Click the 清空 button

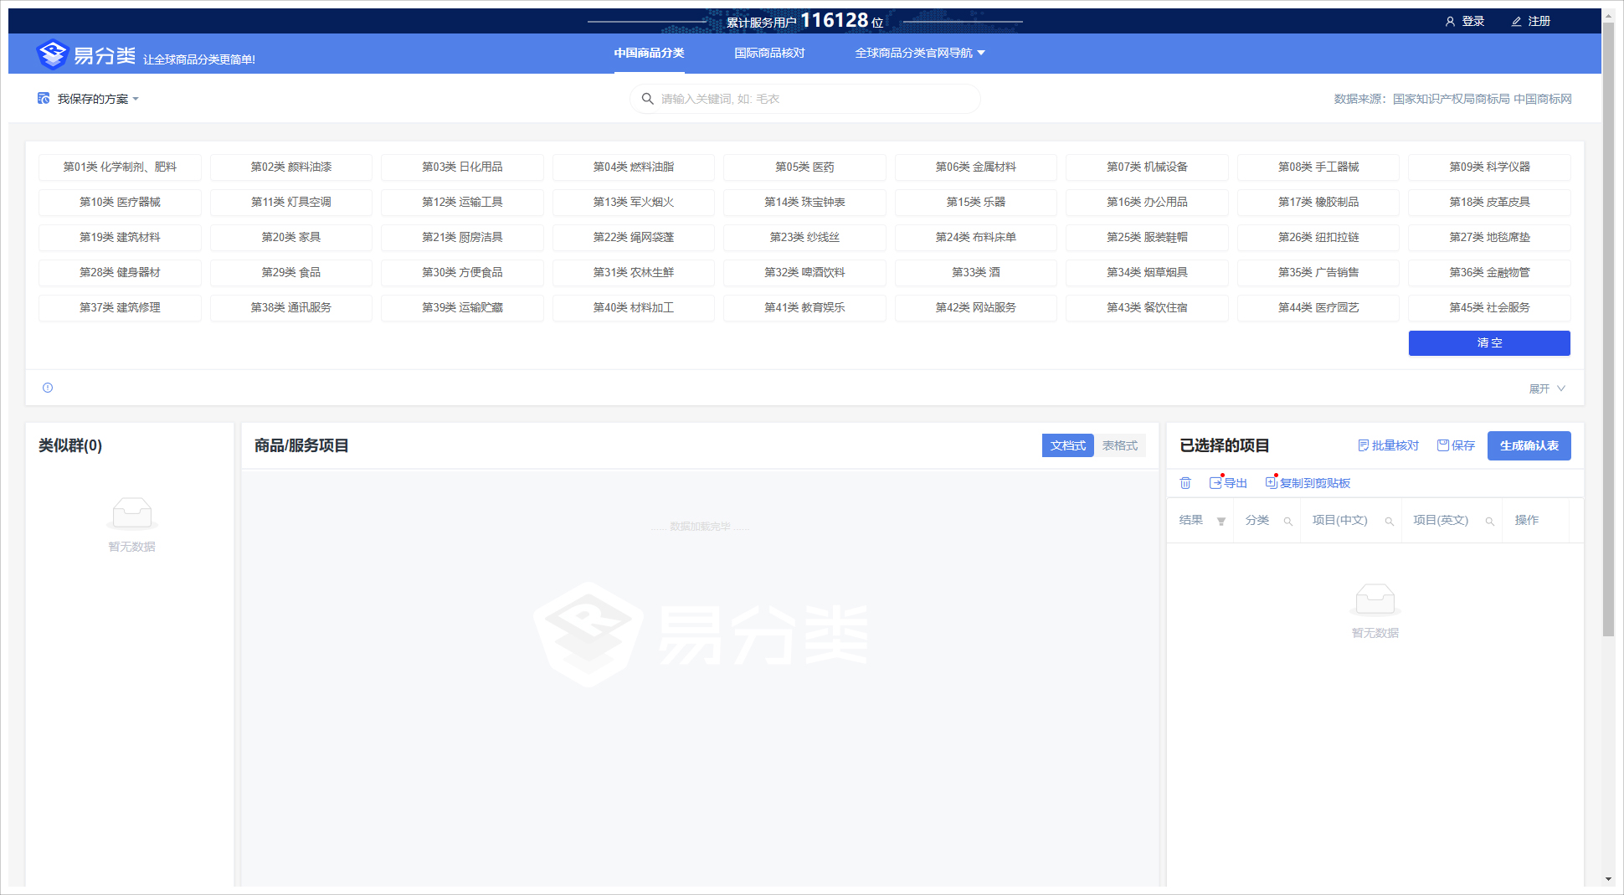pyautogui.click(x=1489, y=343)
